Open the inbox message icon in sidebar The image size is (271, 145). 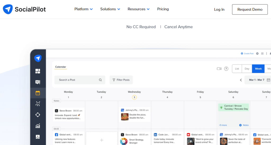[38, 82]
